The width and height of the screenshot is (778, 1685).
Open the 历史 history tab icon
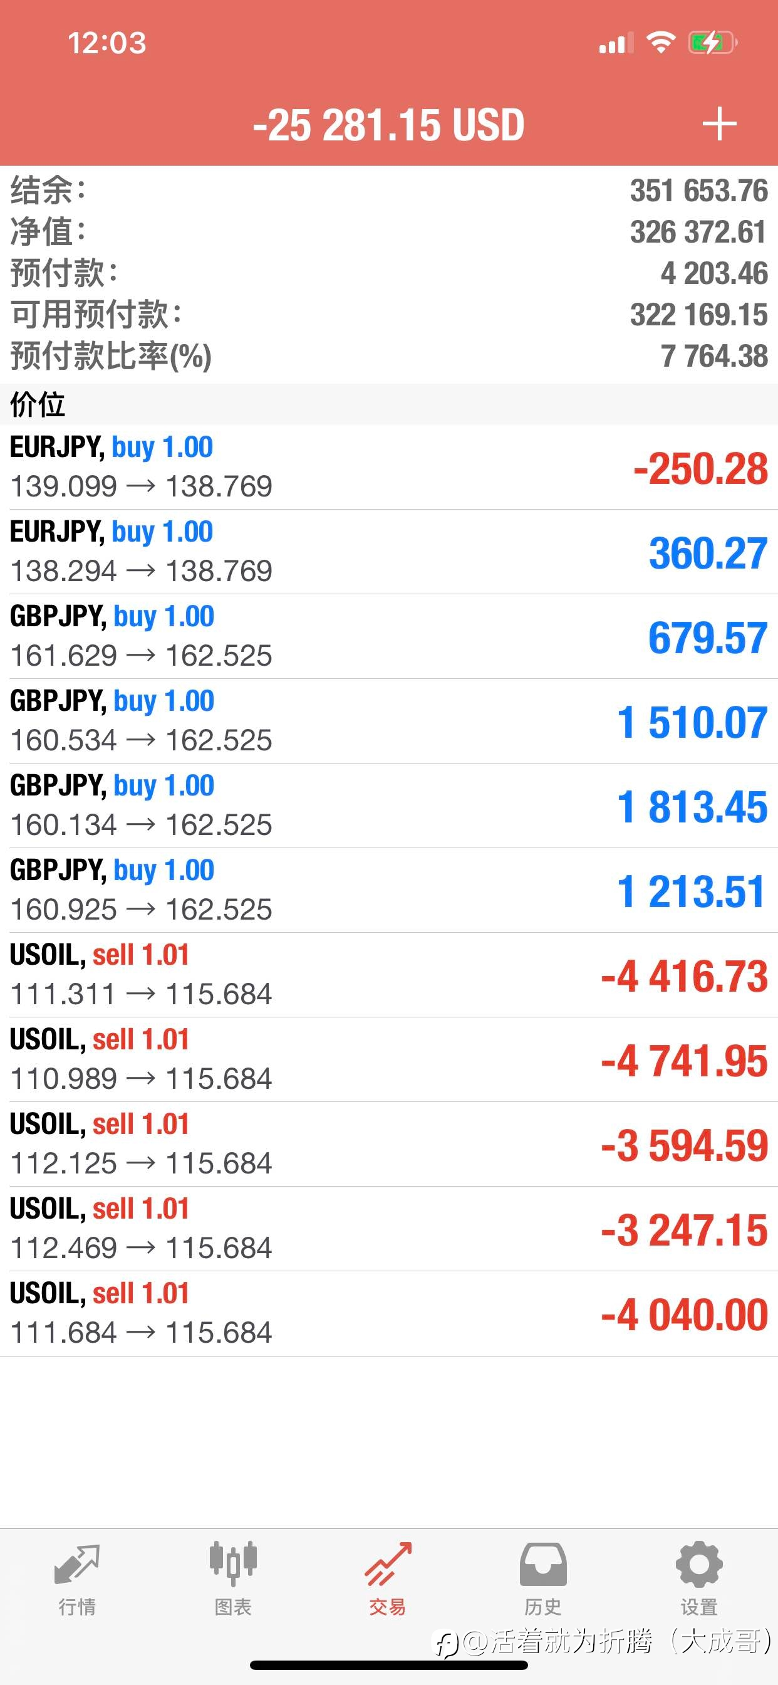tap(543, 1564)
